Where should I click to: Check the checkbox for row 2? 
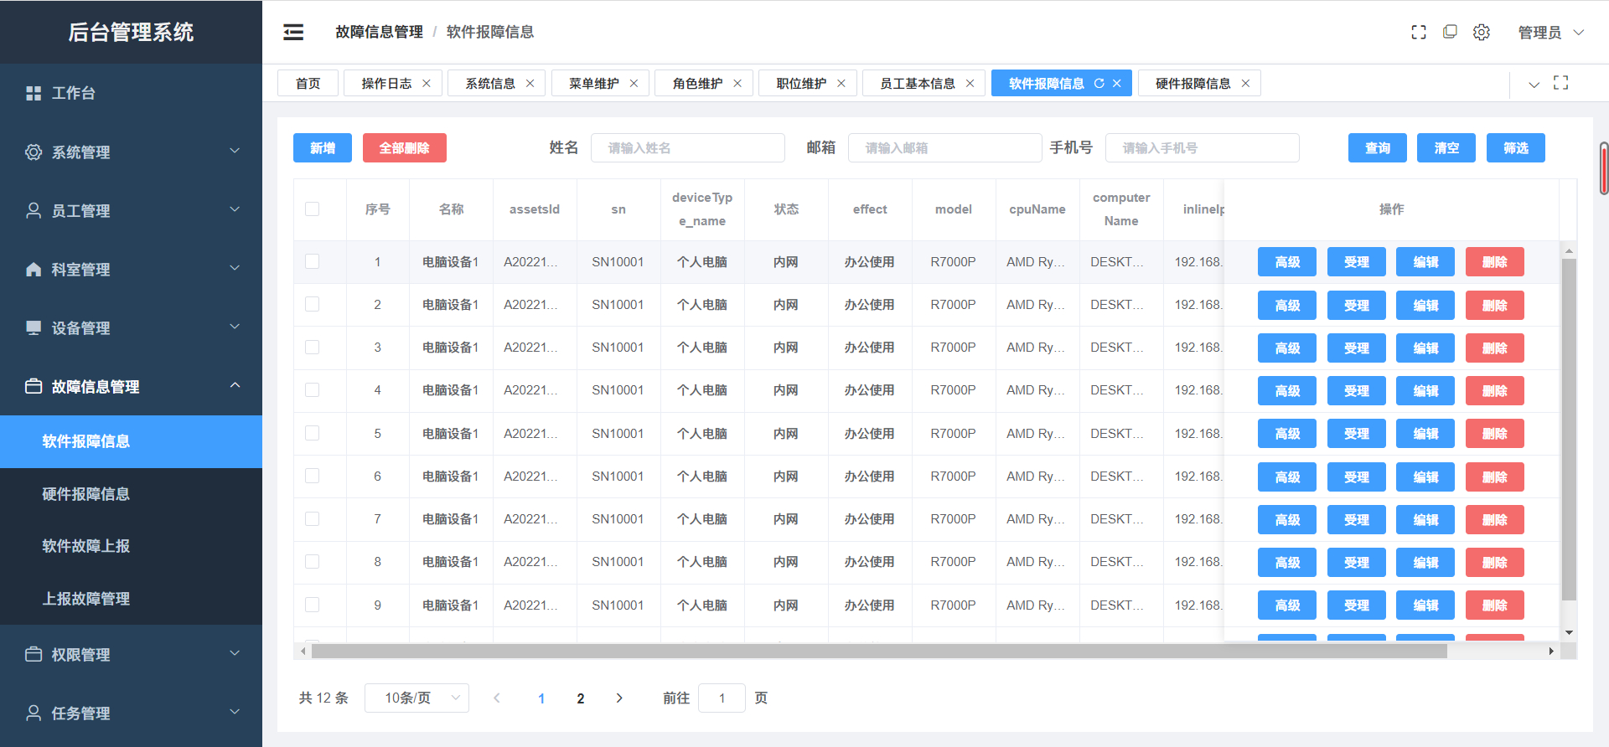tap(313, 304)
